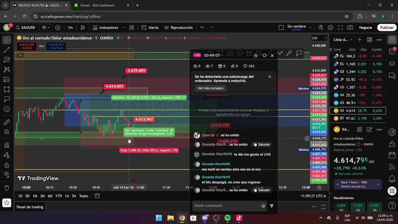Screen dimensions: 398x224
Task: Collapse the indicator legend chevron
Action: 20,55
